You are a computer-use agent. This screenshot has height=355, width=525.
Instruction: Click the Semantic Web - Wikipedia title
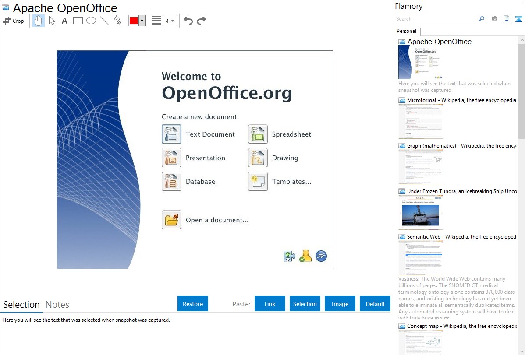coord(461,236)
